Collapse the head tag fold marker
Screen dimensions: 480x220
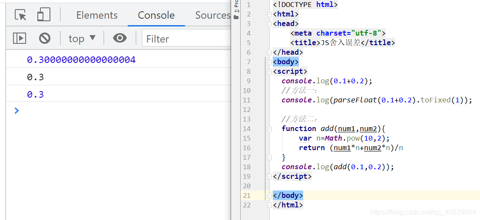tap(269, 23)
